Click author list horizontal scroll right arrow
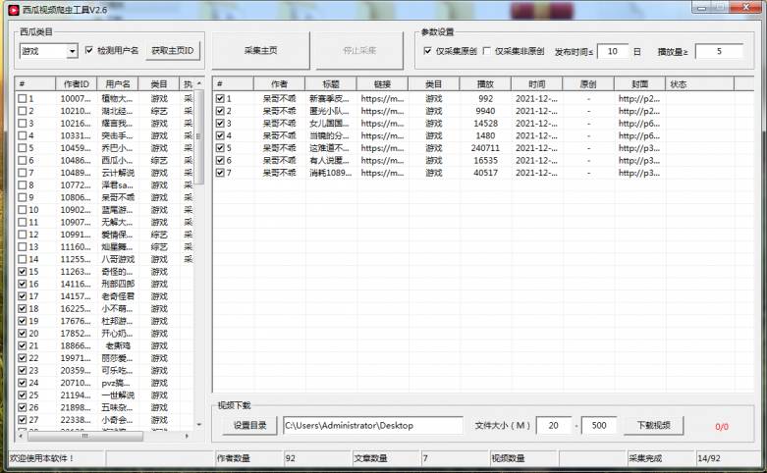 pyautogui.click(x=187, y=436)
